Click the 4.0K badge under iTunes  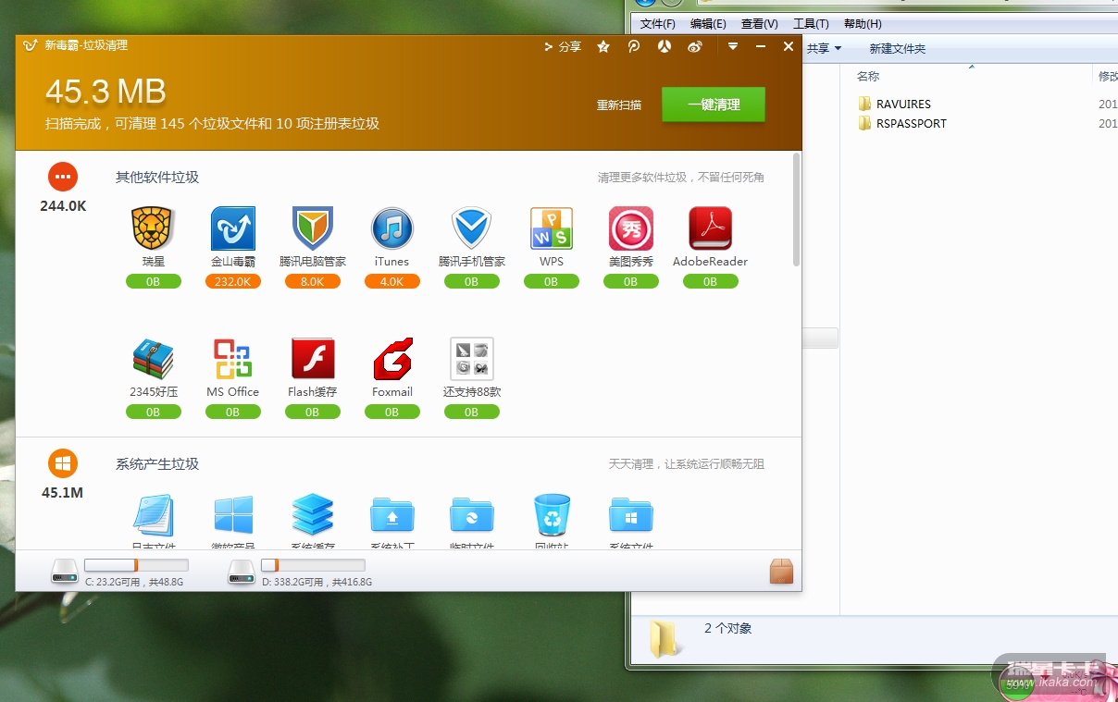click(392, 281)
